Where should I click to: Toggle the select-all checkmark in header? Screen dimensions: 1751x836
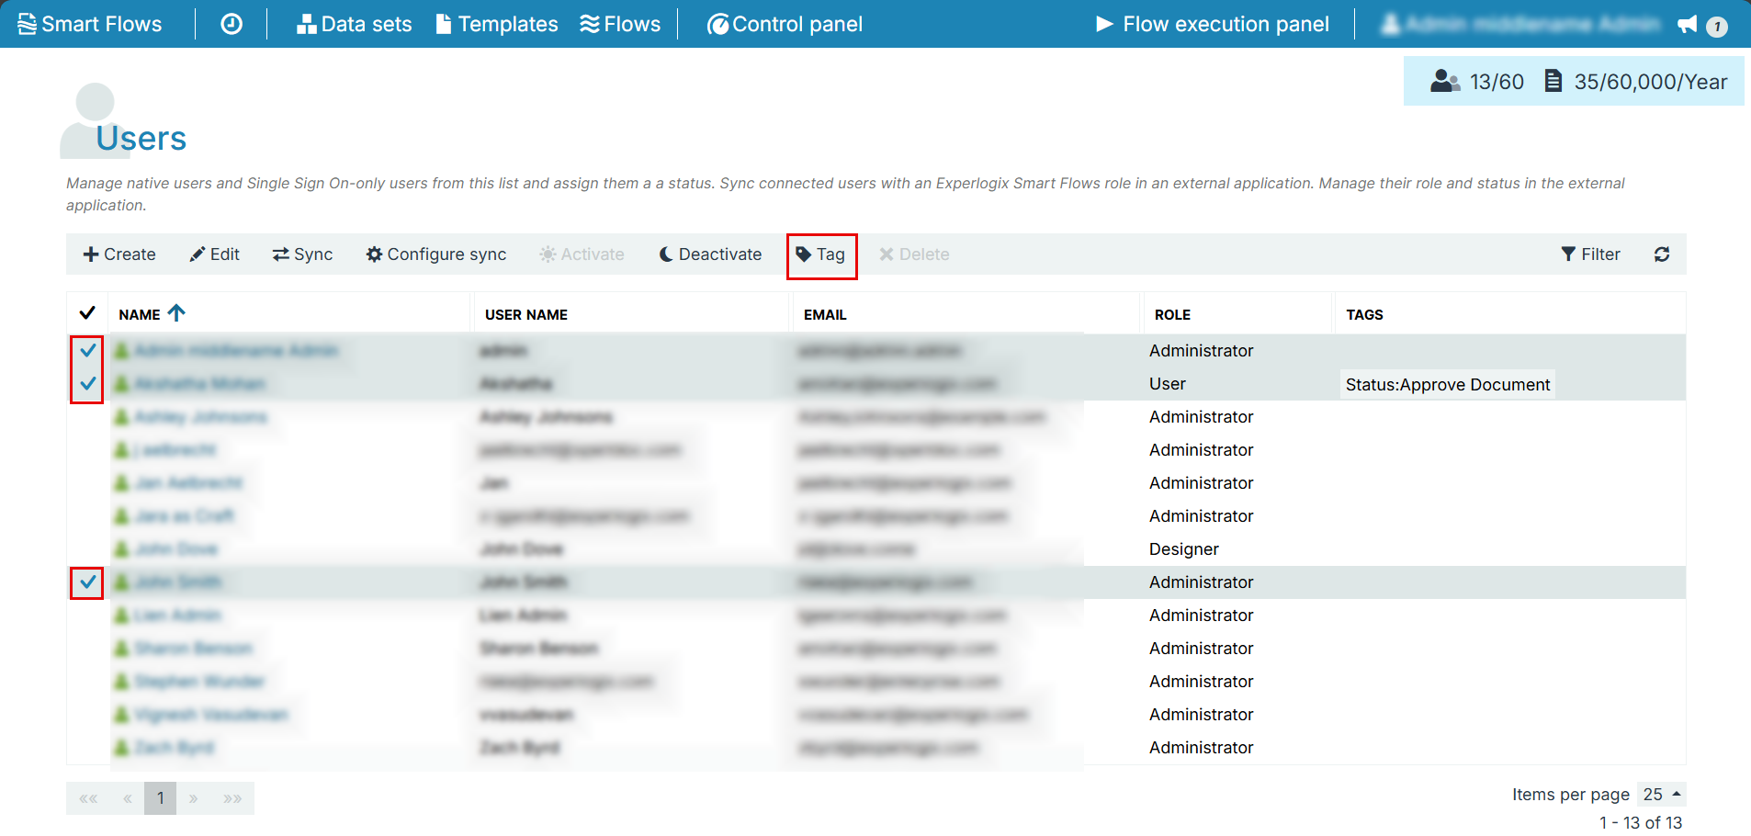[87, 313]
